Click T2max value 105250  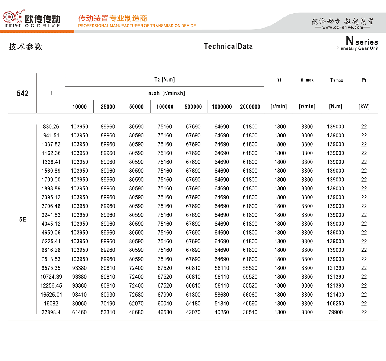[336, 304]
